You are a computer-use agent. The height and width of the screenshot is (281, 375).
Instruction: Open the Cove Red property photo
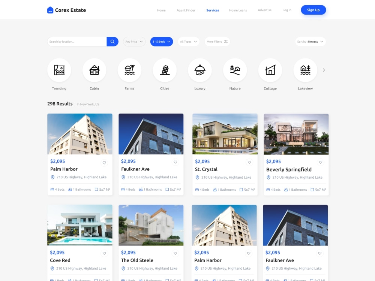pyautogui.click(x=80, y=225)
